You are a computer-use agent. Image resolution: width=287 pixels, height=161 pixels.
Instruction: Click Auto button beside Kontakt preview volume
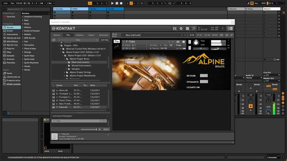tap(106, 129)
